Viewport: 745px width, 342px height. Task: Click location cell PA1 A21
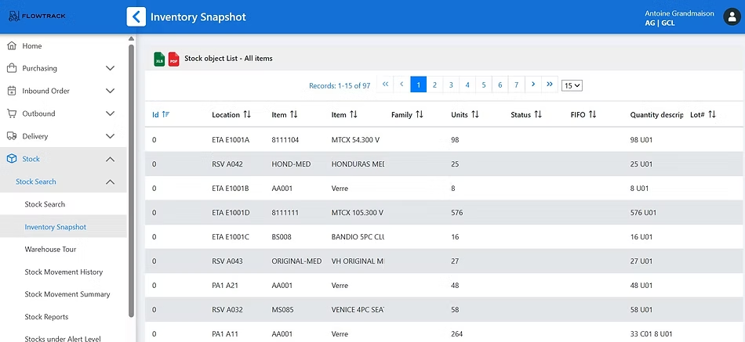226,286
